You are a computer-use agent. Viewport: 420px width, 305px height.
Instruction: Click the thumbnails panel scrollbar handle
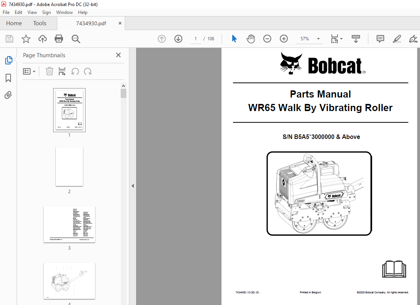pyautogui.click(x=123, y=94)
